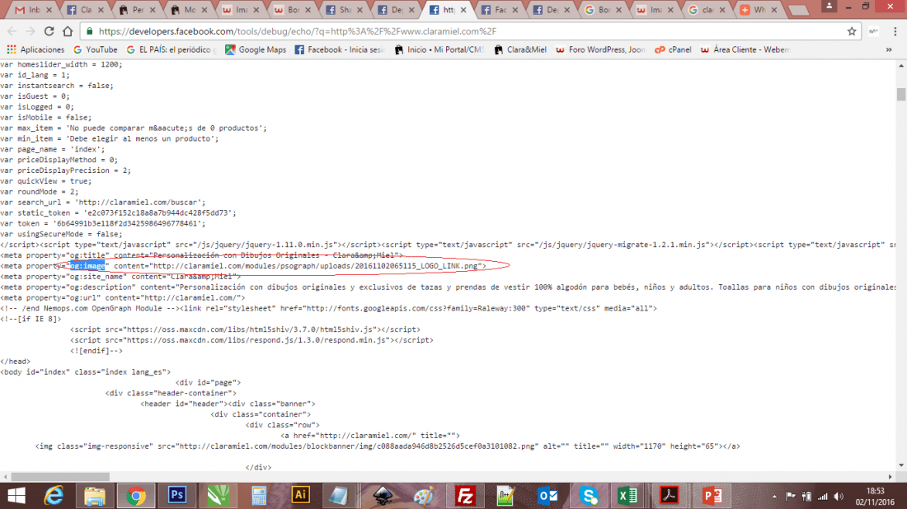Open Calculator from the taskbar
The width and height of the screenshot is (907, 509).
click(259, 496)
